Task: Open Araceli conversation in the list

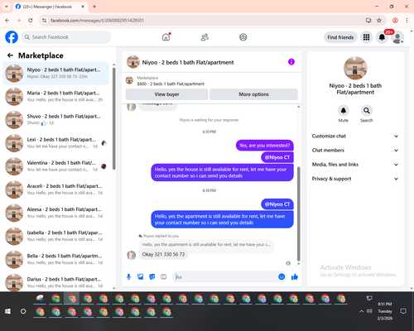Action: [56, 189]
